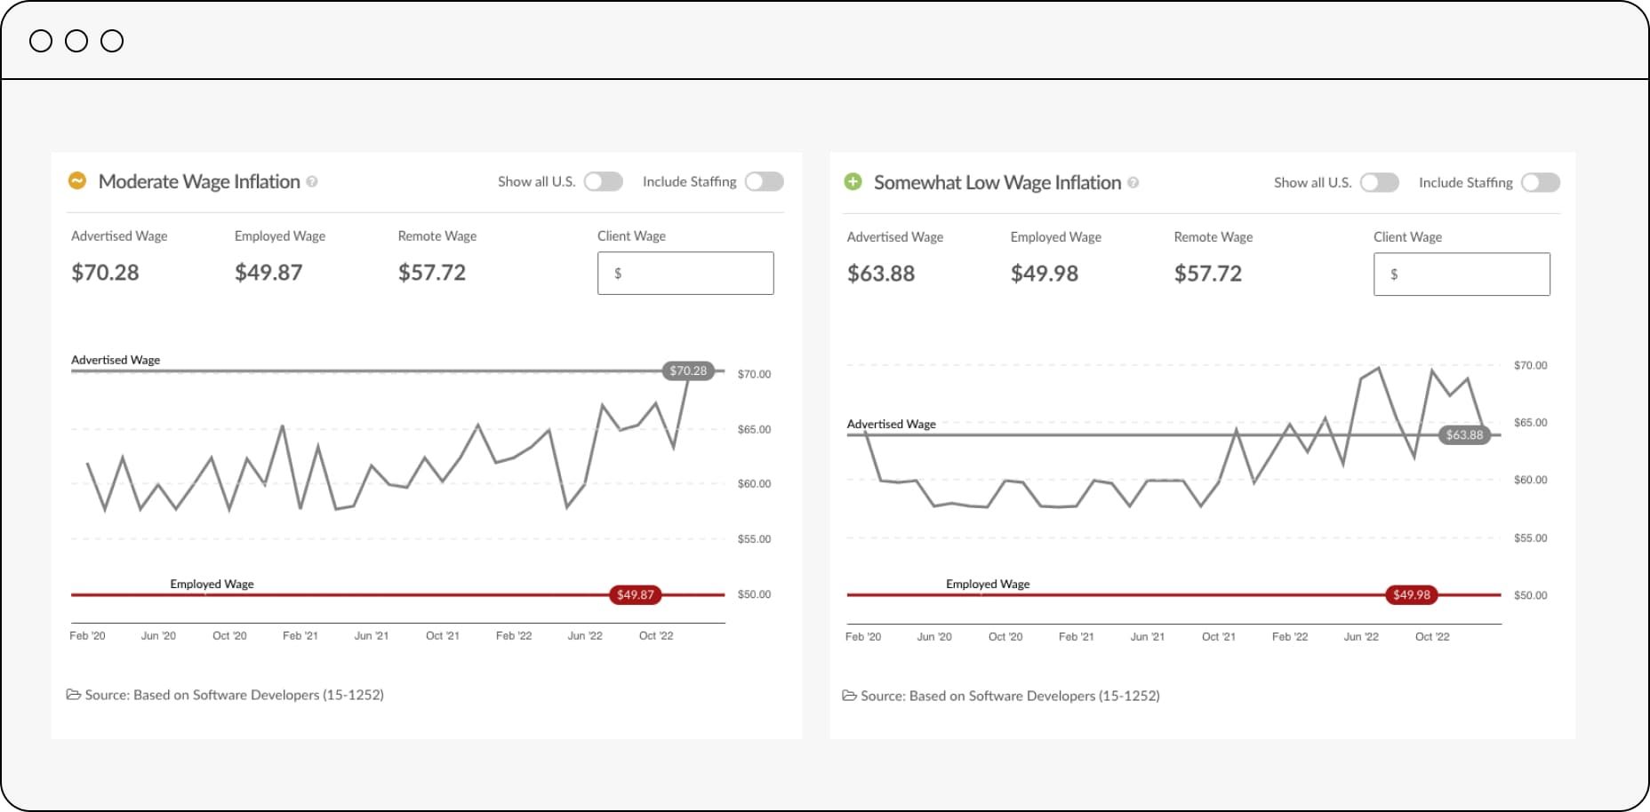
Task: Click inside the right Client Wage input field
Action: tap(1461, 274)
